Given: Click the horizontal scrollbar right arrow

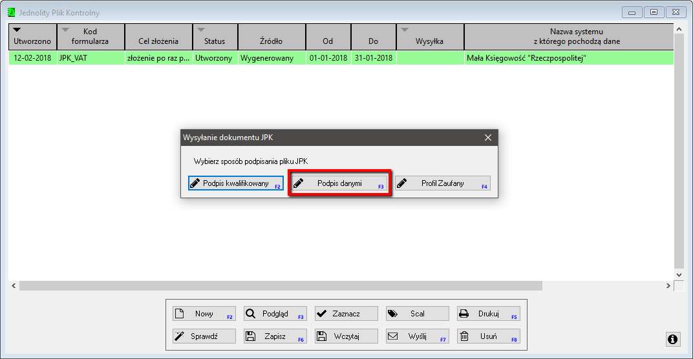Looking at the screenshot, I should tap(668, 285).
